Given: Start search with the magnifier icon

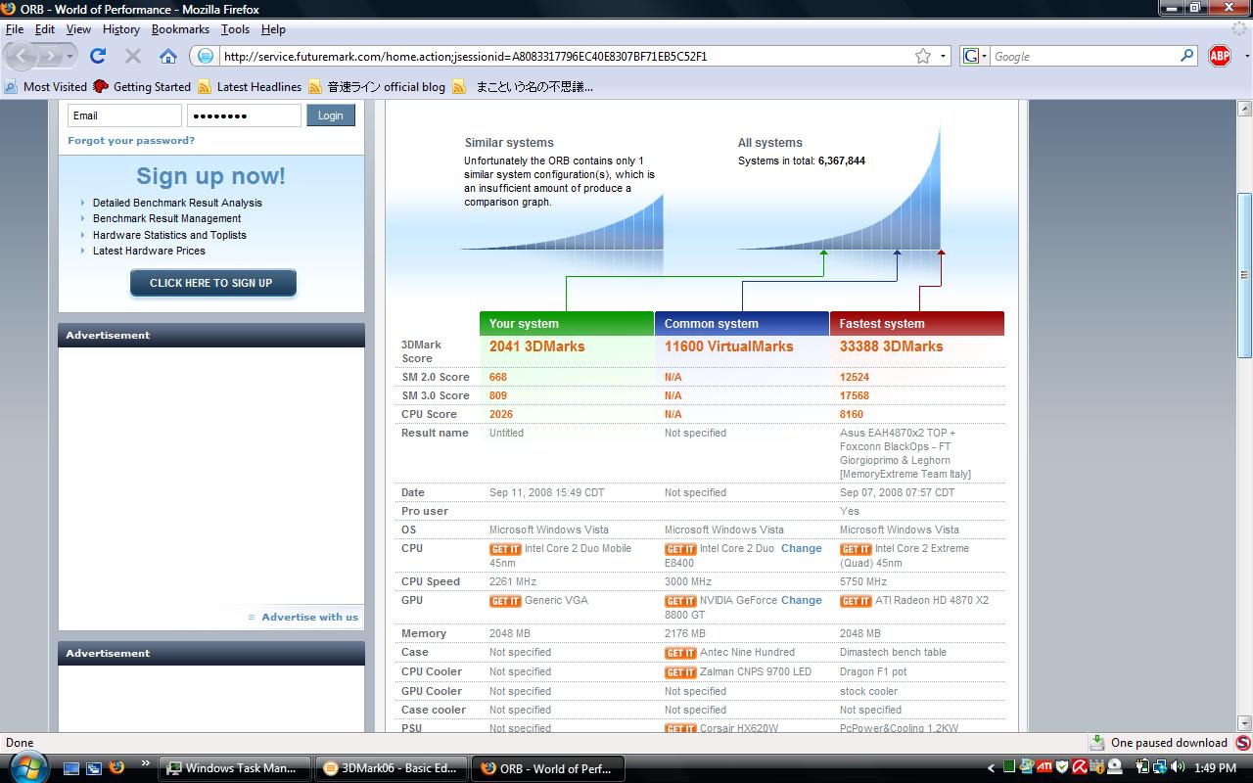Looking at the screenshot, I should pyautogui.click(x=1187, y=56).
